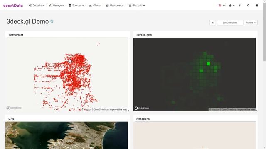The image size is (266, 149).
Task: Click the version branch icon
Action: [240, 5]
